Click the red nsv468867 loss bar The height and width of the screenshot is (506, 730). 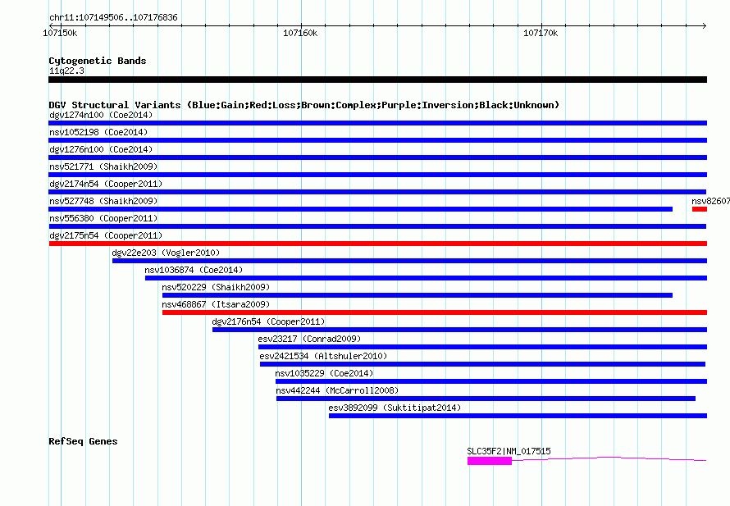[435, 312]
